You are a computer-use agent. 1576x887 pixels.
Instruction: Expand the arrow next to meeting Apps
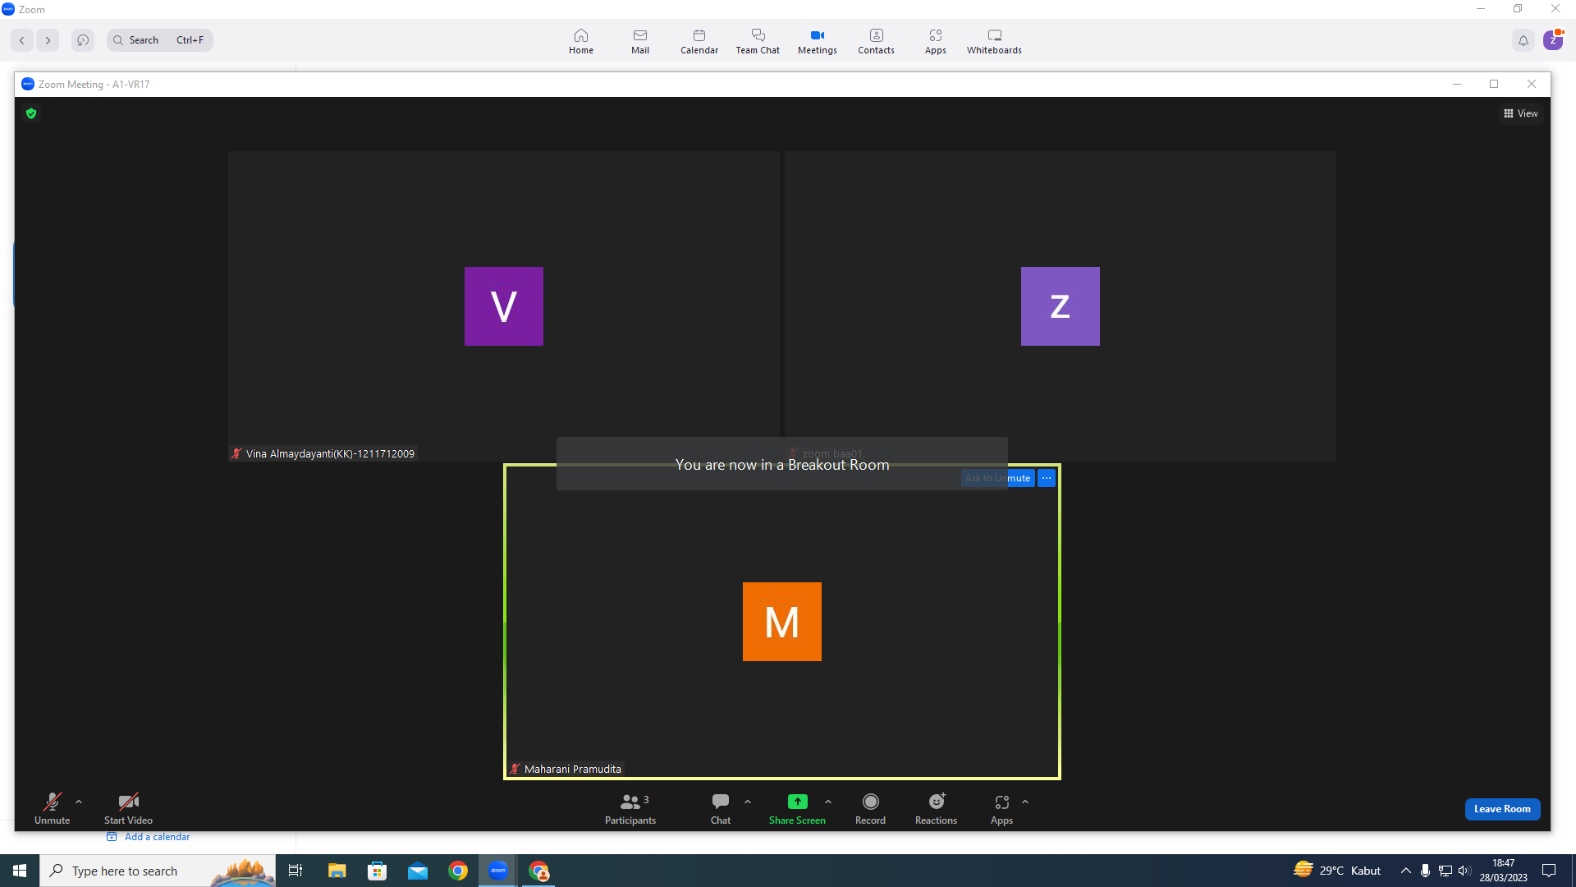tap(1025, 802)
